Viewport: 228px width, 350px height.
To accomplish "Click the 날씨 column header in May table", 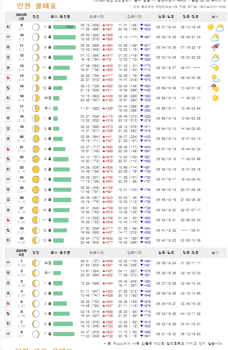I will (x=215, y=253).
